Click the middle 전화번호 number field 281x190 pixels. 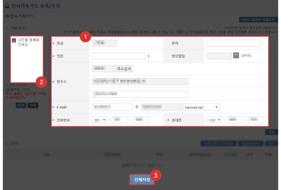coord(120,120)
